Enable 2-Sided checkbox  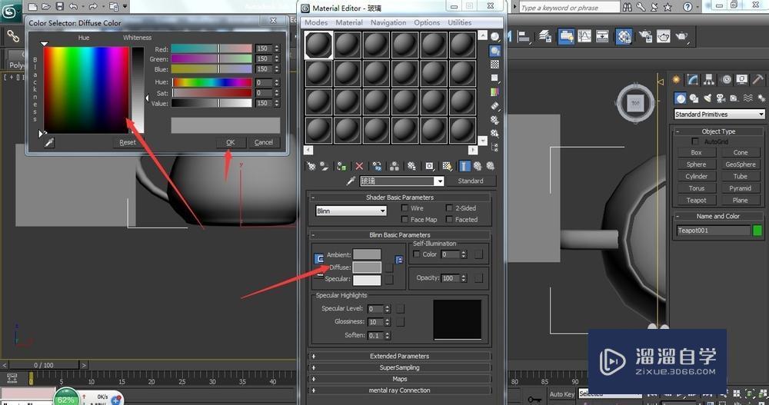coord(449,208)
